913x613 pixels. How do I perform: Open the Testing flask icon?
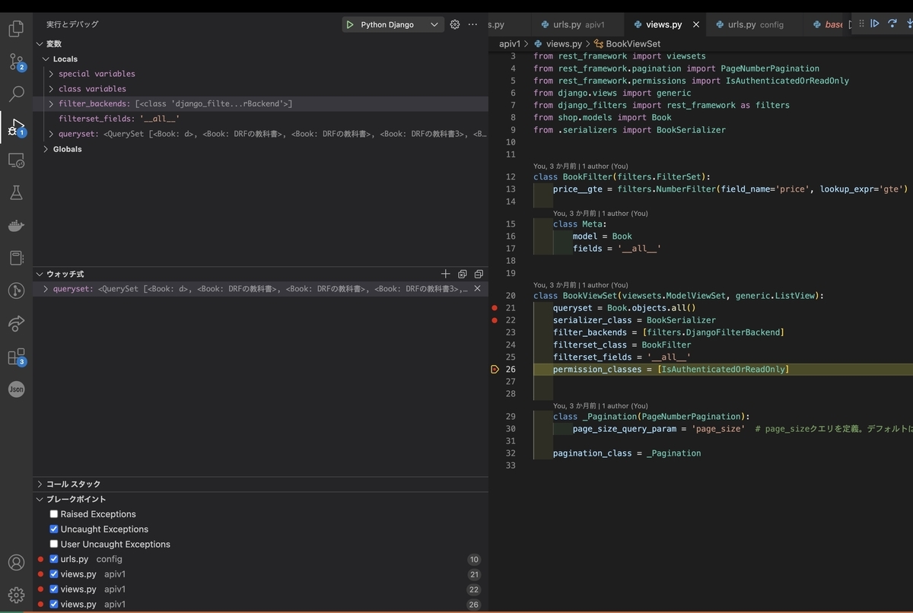tap(16, 193)
